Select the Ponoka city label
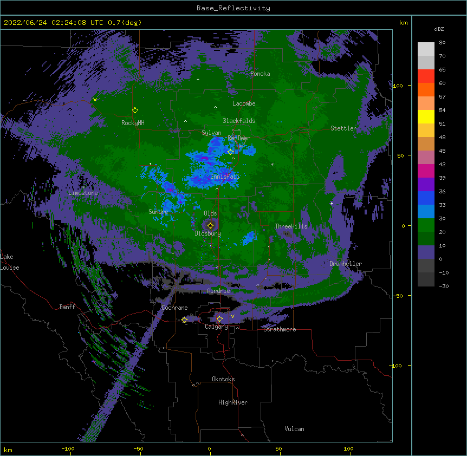This screenshot has width=467, height=456. pos(260,74)
